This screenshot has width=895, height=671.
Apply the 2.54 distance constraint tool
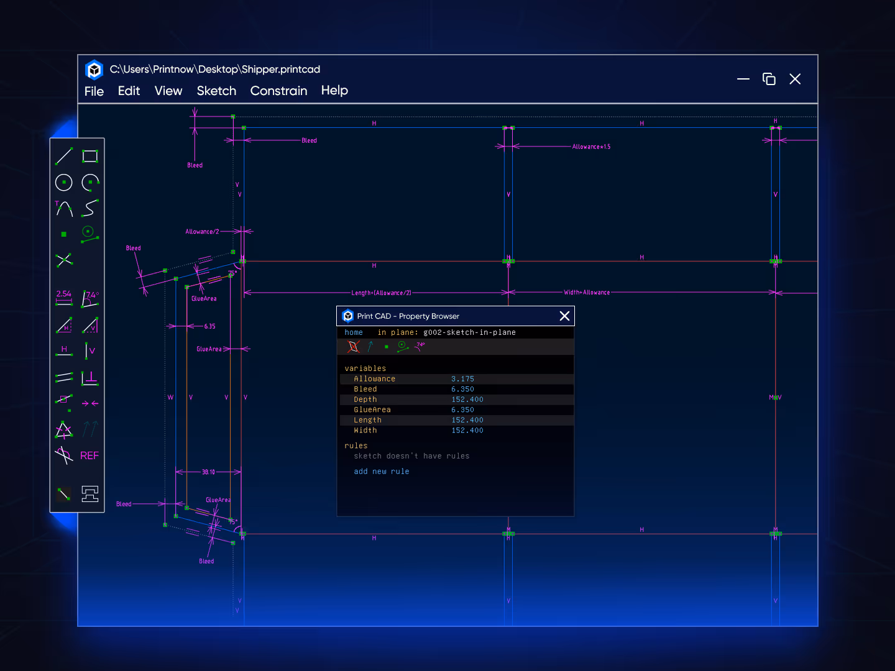pos(63,298)
